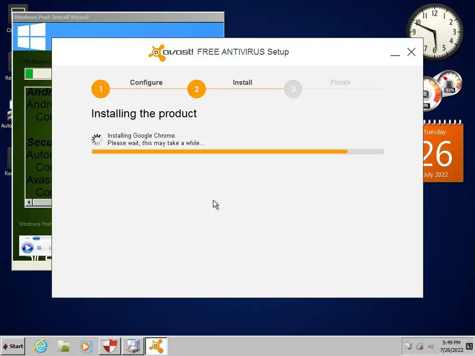Click the Windows Post-Install Wizard title bar
This screenshot has height=356, width=475.
[118, 17]
